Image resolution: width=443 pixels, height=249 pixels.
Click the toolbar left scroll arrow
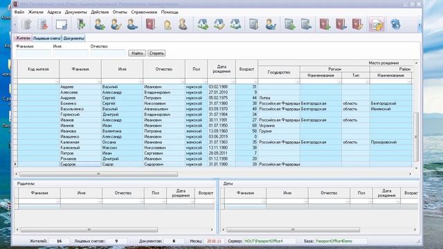click(15, 25)
